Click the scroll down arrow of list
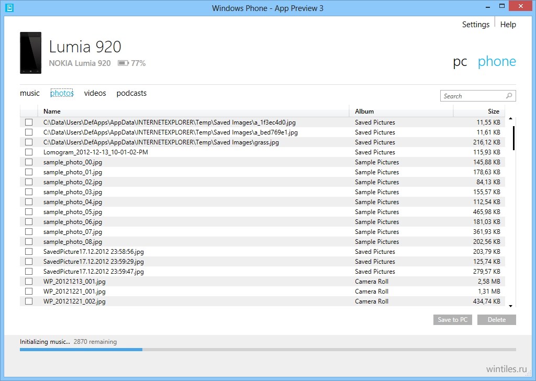 tap(510, 306)
